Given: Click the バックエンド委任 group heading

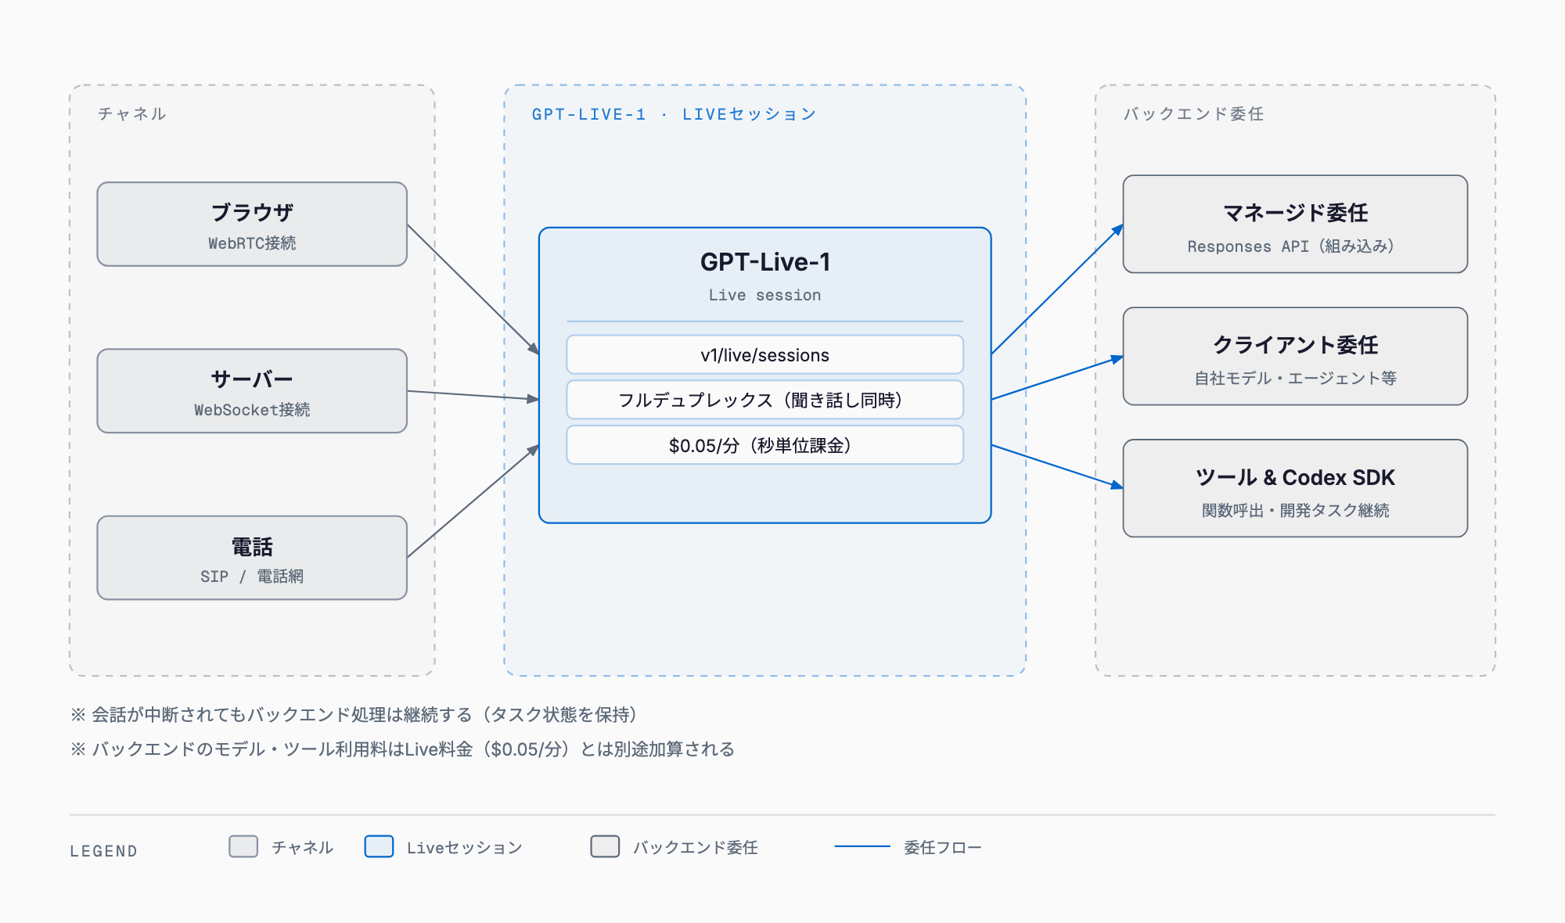Looking at the screenshot, I should pos(1194,114).
